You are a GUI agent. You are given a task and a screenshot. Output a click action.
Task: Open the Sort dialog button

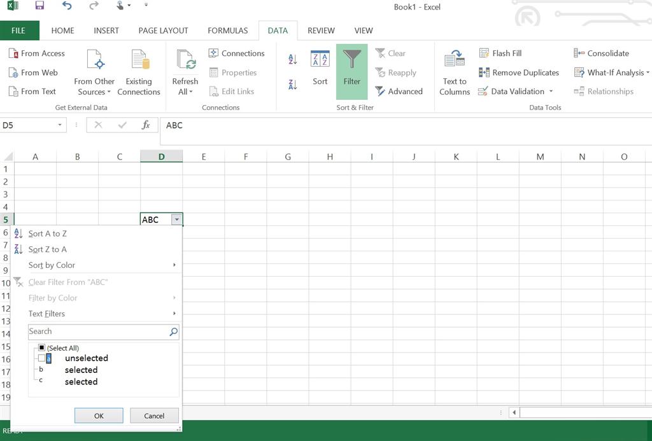coord(320,67)
